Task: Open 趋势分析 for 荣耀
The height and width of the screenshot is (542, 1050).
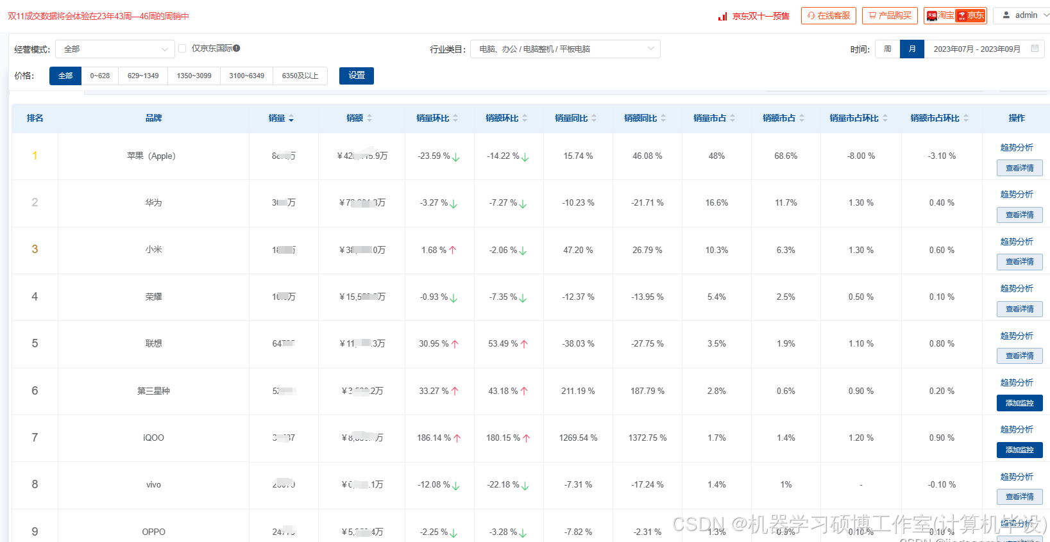Action: pyautogui.click(x=1017, y=288)
